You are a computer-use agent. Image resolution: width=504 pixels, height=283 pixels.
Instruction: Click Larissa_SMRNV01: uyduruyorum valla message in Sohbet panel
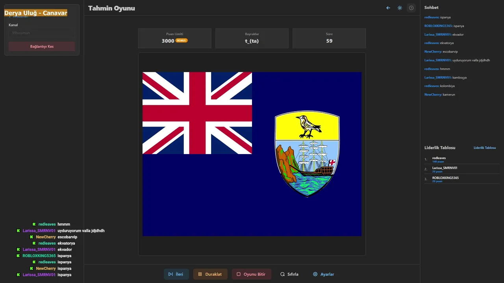point(457,60)
